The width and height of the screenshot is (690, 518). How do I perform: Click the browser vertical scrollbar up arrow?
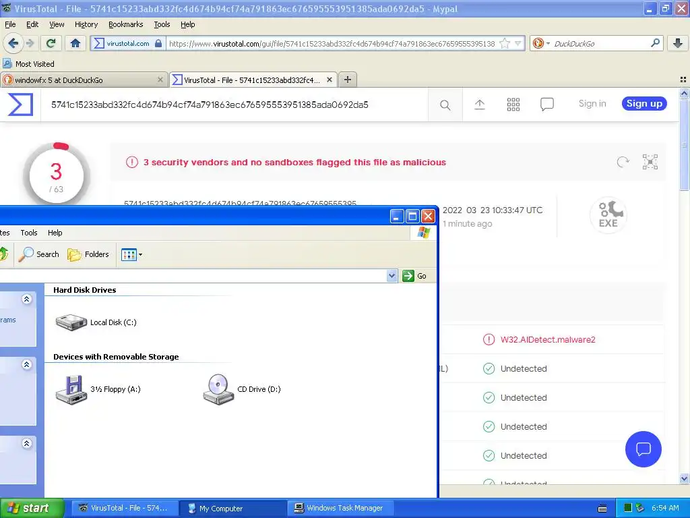click(x=684, y=93)
